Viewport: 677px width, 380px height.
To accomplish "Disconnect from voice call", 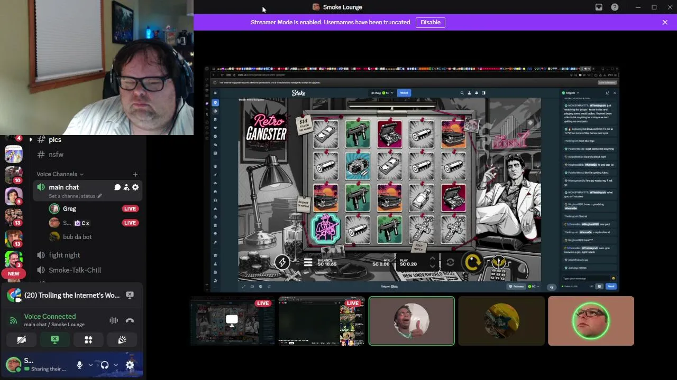I will tap(130, 320).
